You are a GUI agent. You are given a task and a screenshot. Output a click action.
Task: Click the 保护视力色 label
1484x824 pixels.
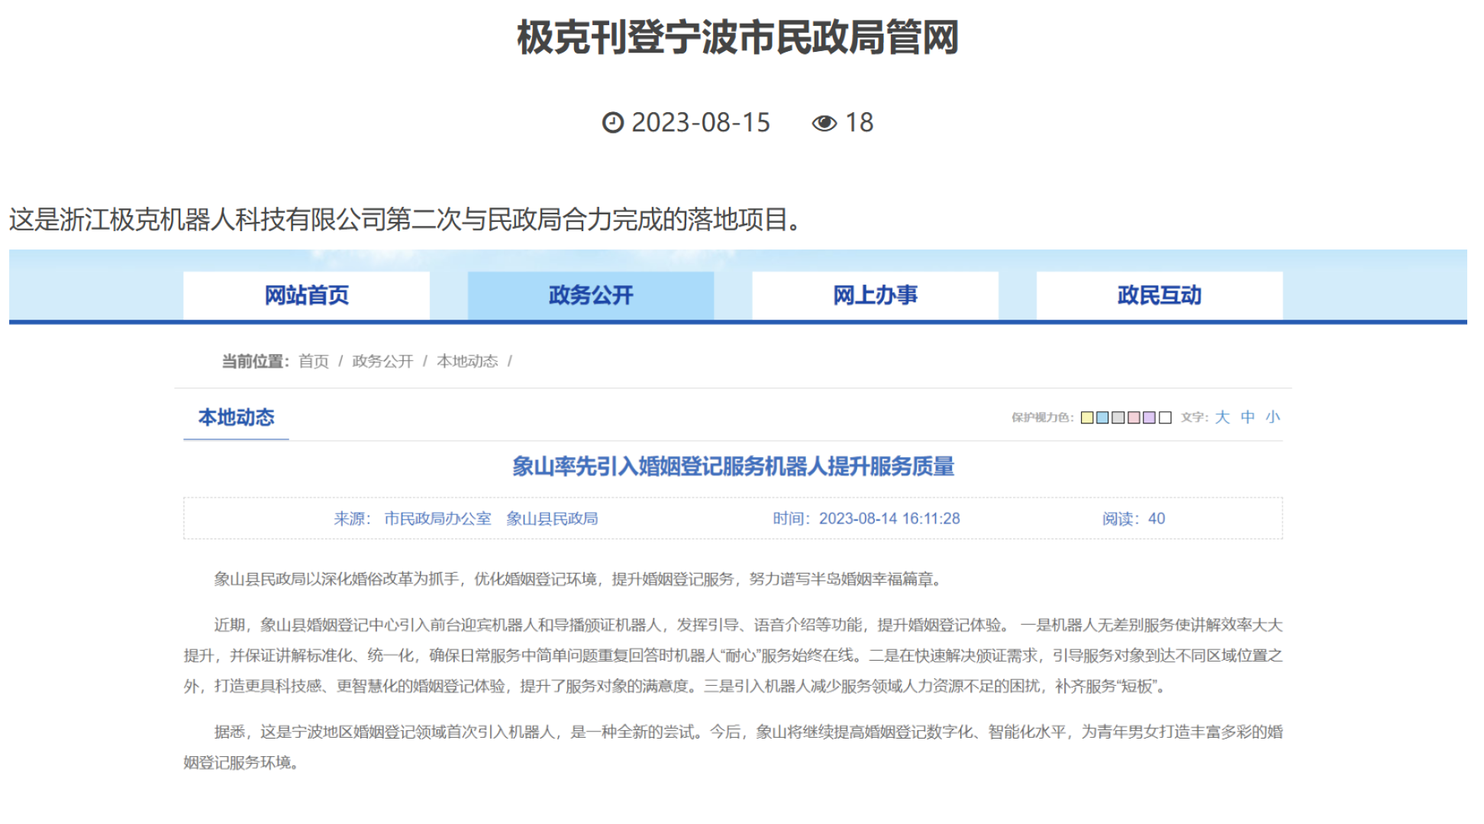1042,417
